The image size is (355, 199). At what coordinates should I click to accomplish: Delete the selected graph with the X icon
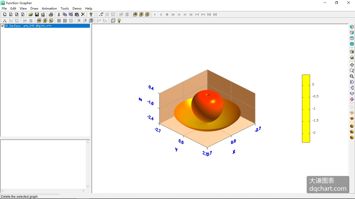click(x=83, y=15)
